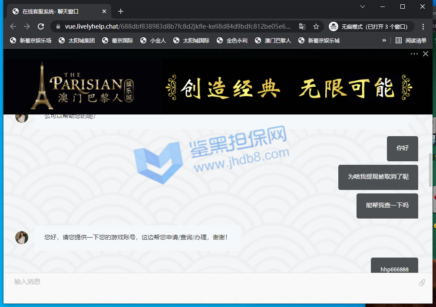The image size is (436, 307).
Task: Open the 澳门巴黎人 bookmark
Action: pos(273,40)
